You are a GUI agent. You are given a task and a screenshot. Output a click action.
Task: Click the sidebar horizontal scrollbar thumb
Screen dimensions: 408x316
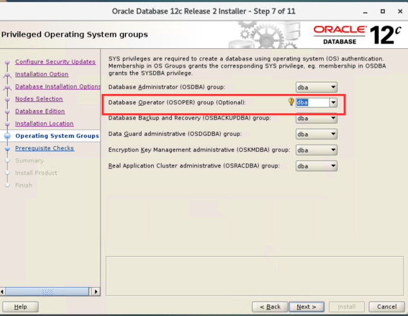(47, 292)
